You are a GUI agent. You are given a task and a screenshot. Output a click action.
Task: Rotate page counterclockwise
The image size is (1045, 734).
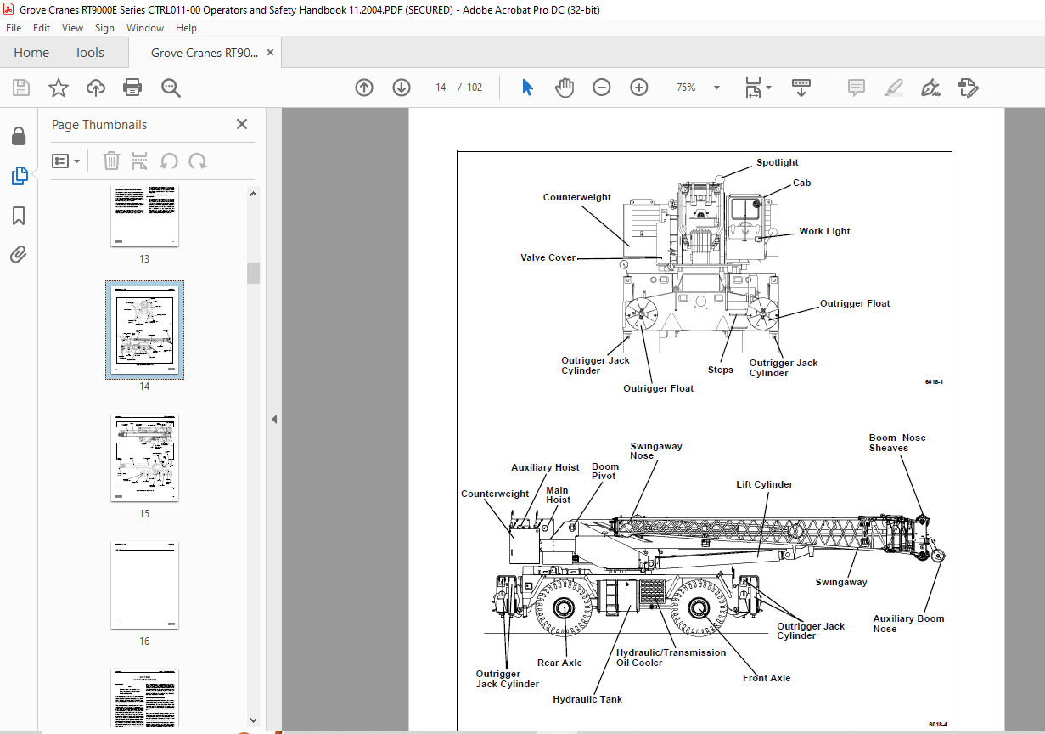pos(169,161)
